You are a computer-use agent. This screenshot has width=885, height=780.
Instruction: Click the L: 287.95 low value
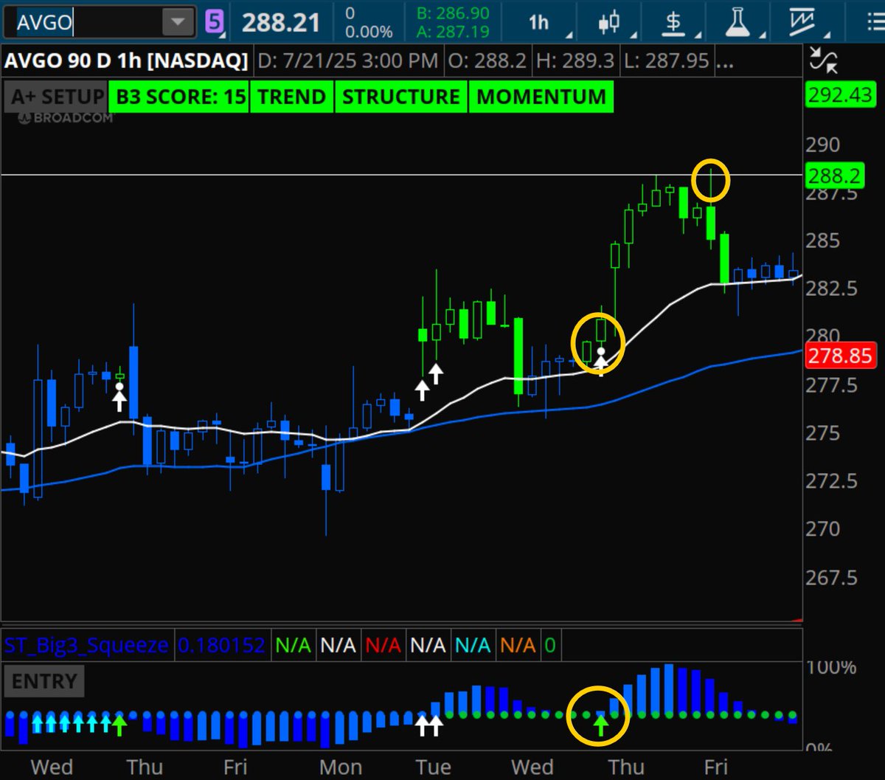pos(666,61)
